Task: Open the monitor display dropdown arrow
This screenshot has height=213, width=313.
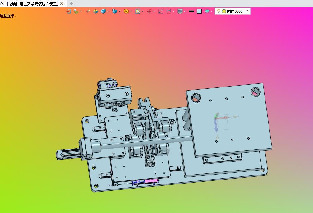Action: pyautogui.click(x=185, y=11)
